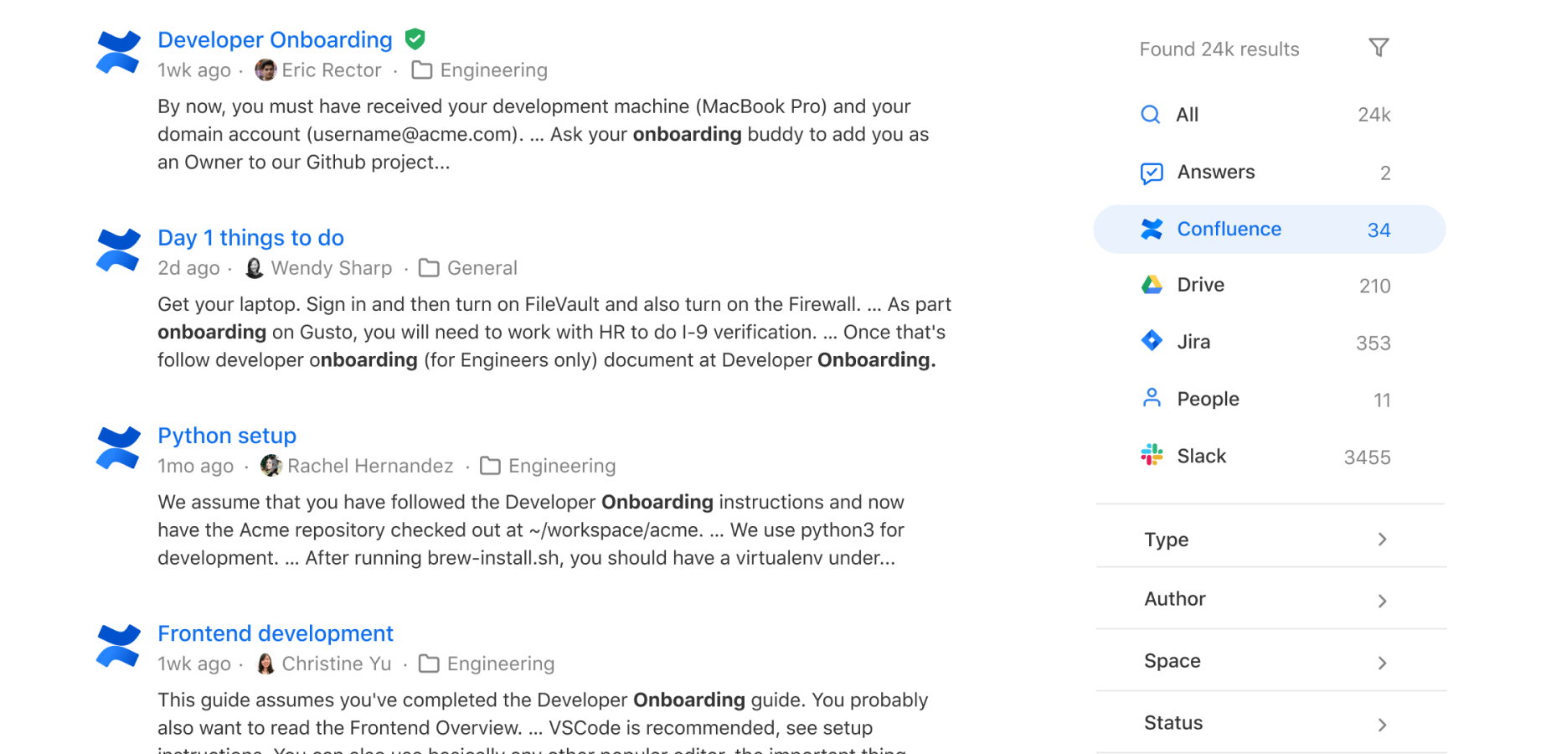Click Eric Rector's avatar
This screenshot has width=1541, height=754.
tap(265, 70)
